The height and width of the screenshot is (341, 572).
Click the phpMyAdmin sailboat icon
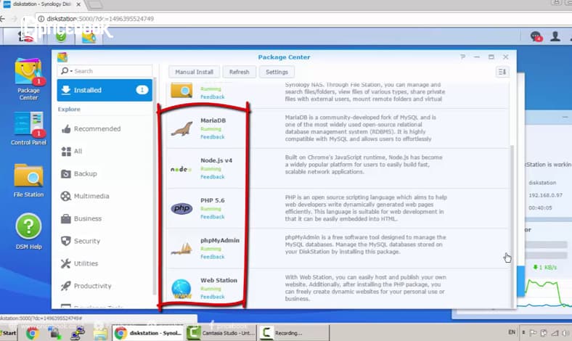click(181, 249)
